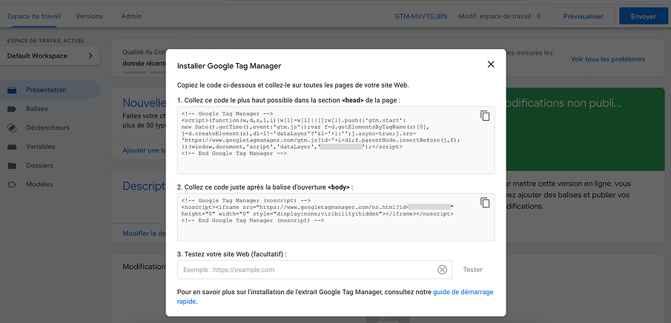
Task: Switch to the Espace de travail tab
Action: point(34,16)
